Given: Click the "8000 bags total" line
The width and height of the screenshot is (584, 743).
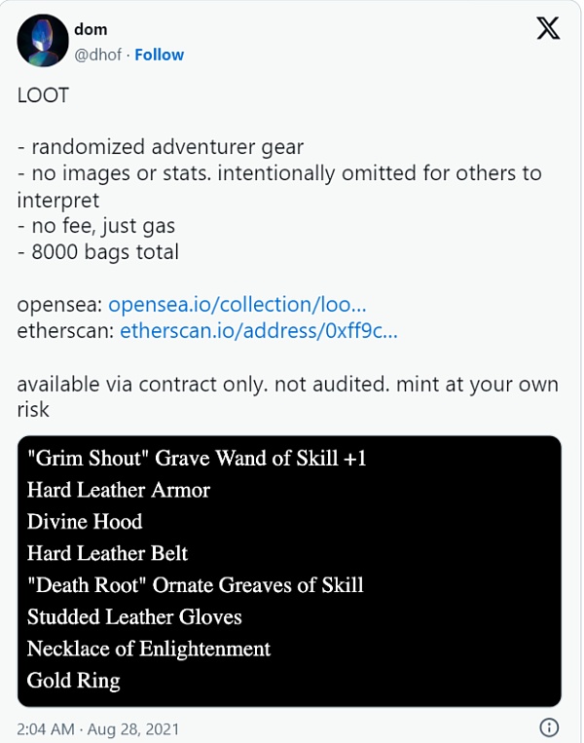Looking at the screenshot, I should pyautogui.click(x=98, y=251).
